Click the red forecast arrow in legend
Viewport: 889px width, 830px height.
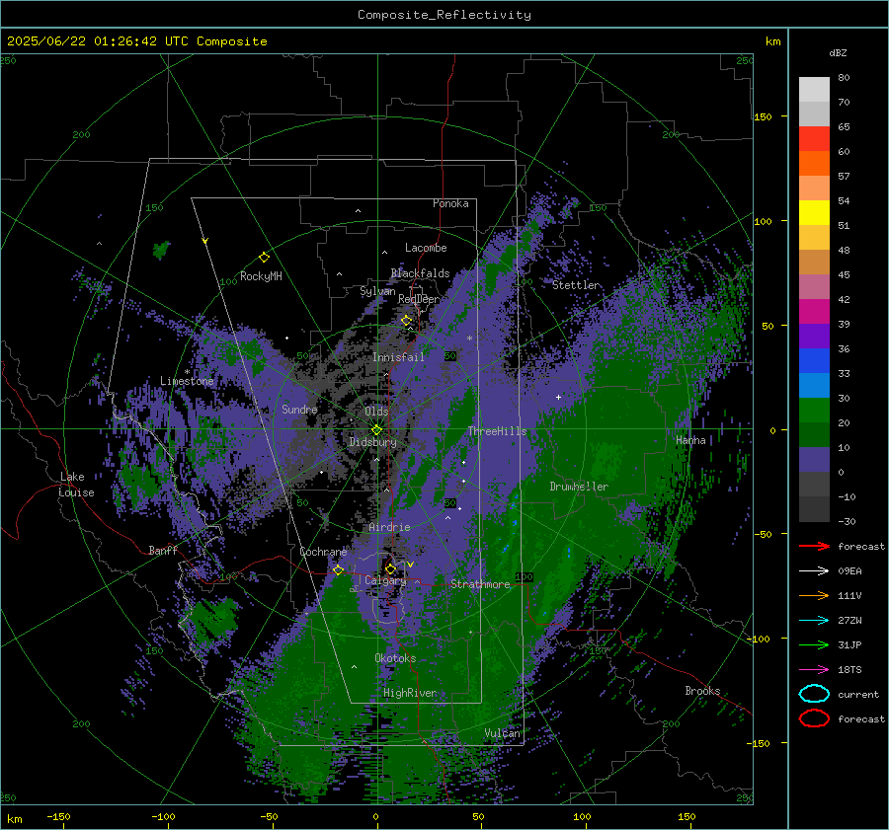pyautogui.click(x=814, y=546)
